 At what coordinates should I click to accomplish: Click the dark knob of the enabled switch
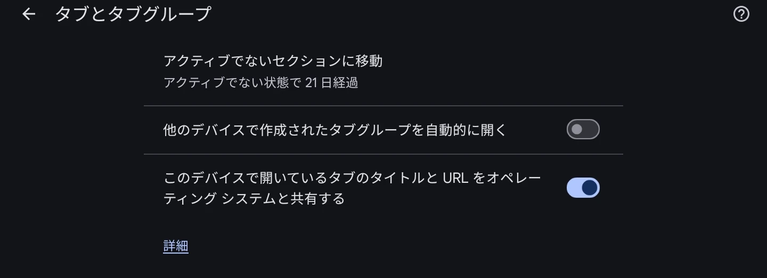coord(590,188)
